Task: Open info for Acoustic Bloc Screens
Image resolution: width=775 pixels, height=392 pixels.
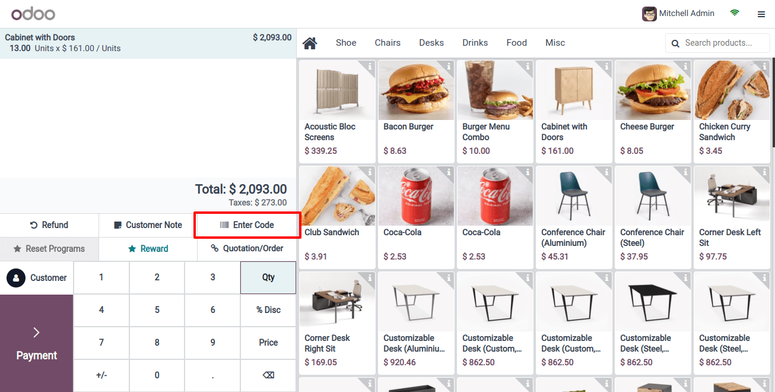Action: tap(370, 67)
